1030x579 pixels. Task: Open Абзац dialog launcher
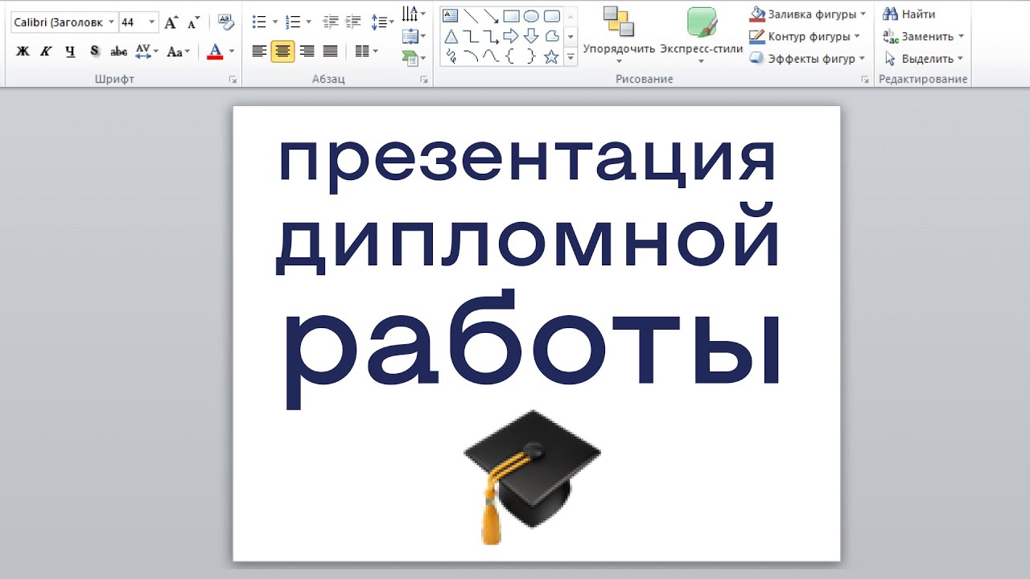424,80
